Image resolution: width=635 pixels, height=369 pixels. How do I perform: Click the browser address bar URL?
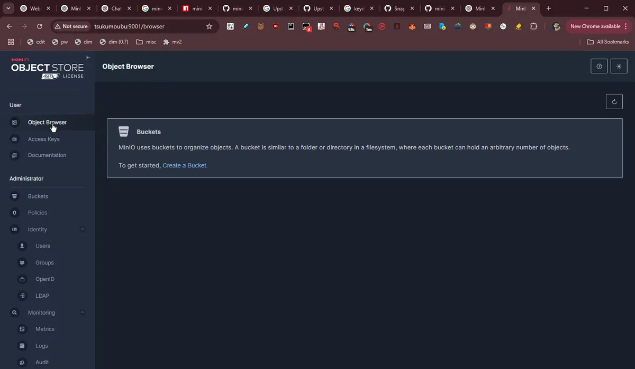tap(129, 26)
